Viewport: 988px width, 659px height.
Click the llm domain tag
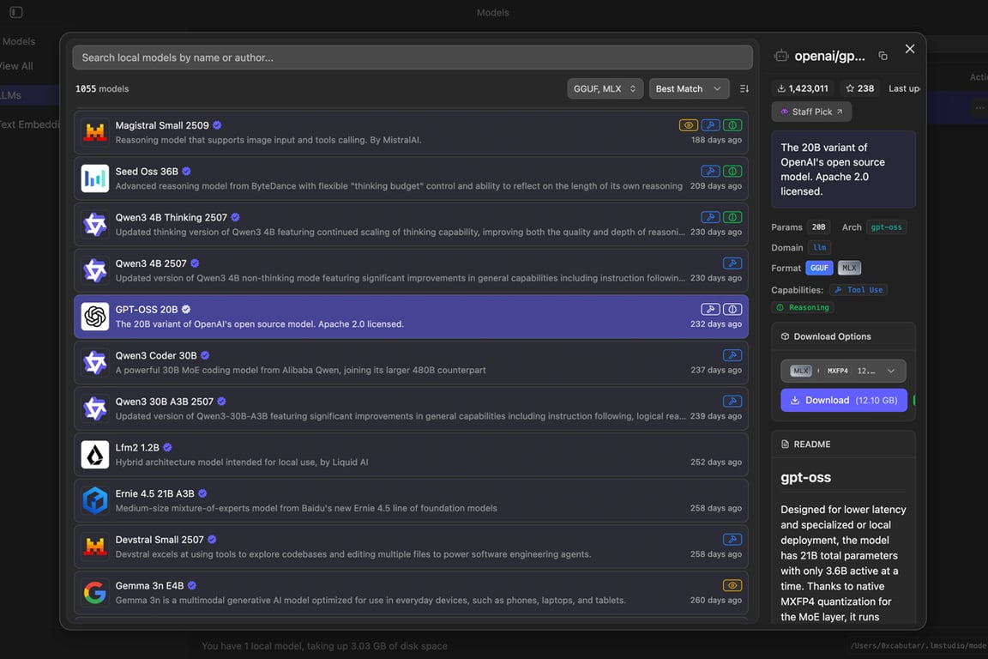click(x=819, y=248)
